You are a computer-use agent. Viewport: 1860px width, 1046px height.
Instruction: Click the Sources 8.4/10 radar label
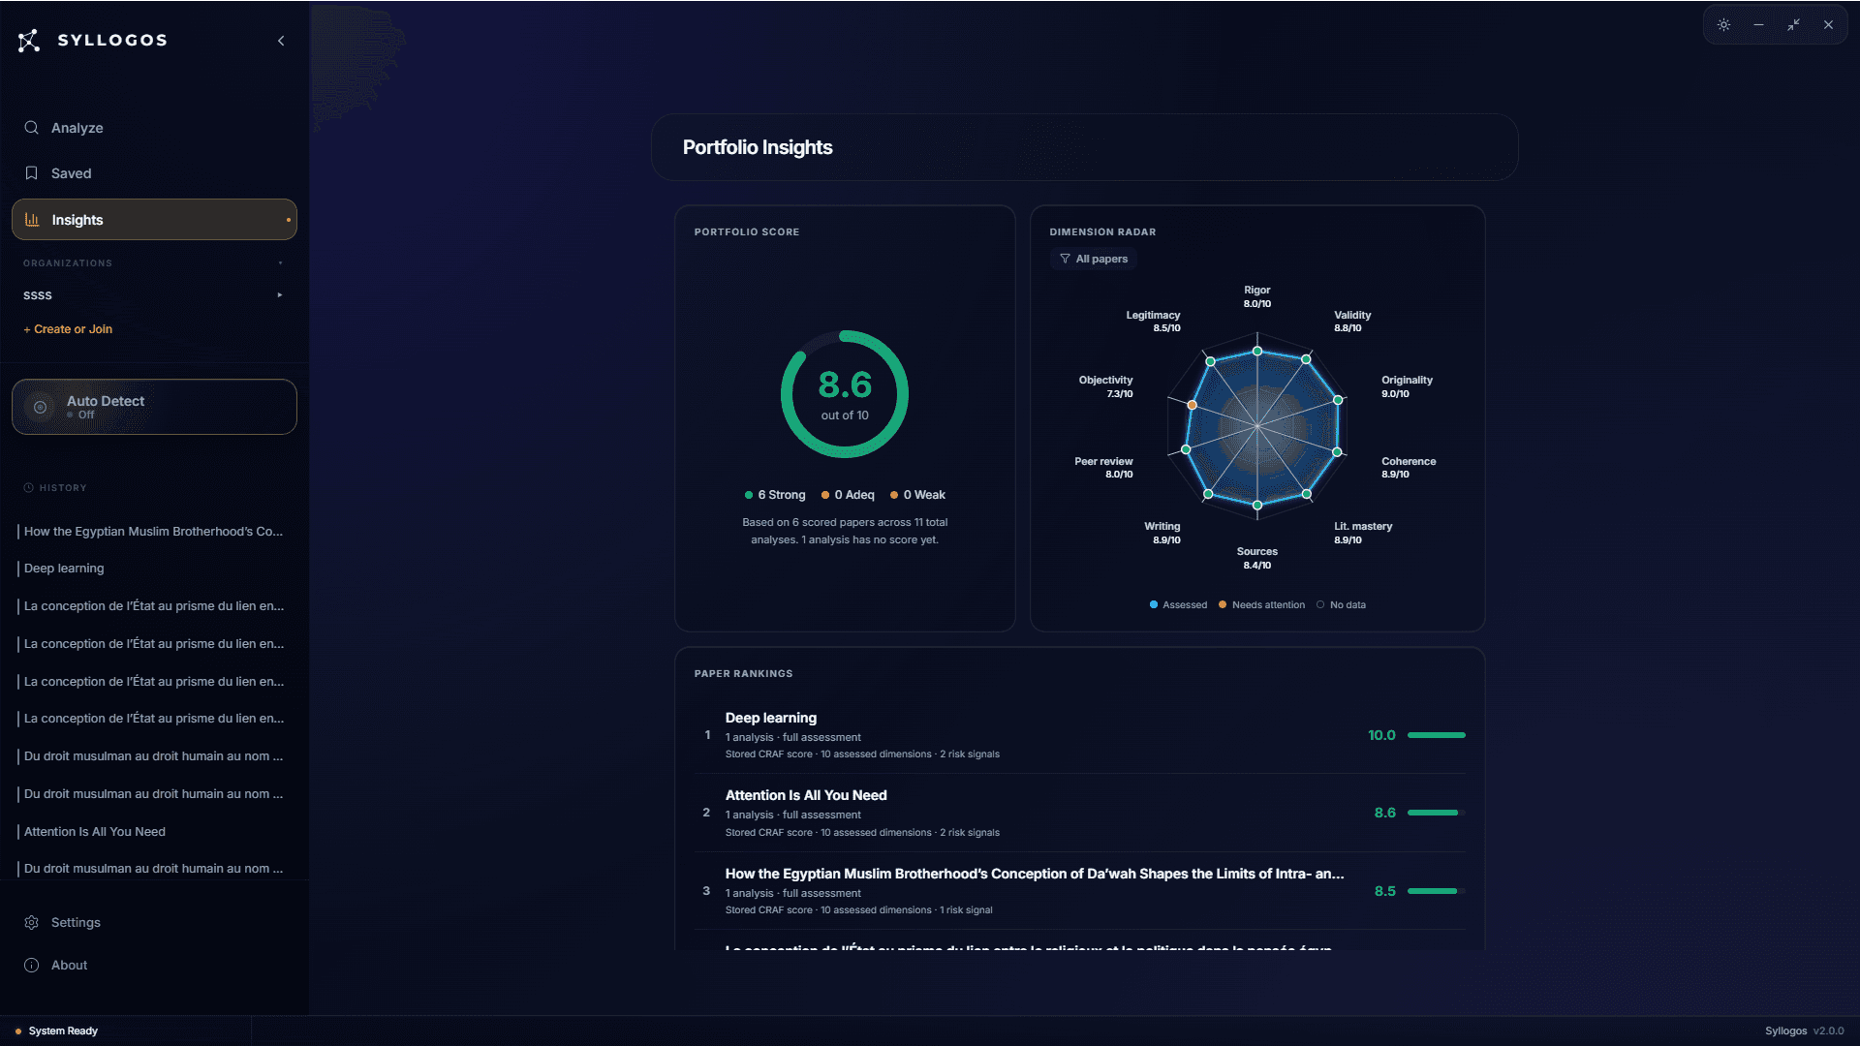1257,559
